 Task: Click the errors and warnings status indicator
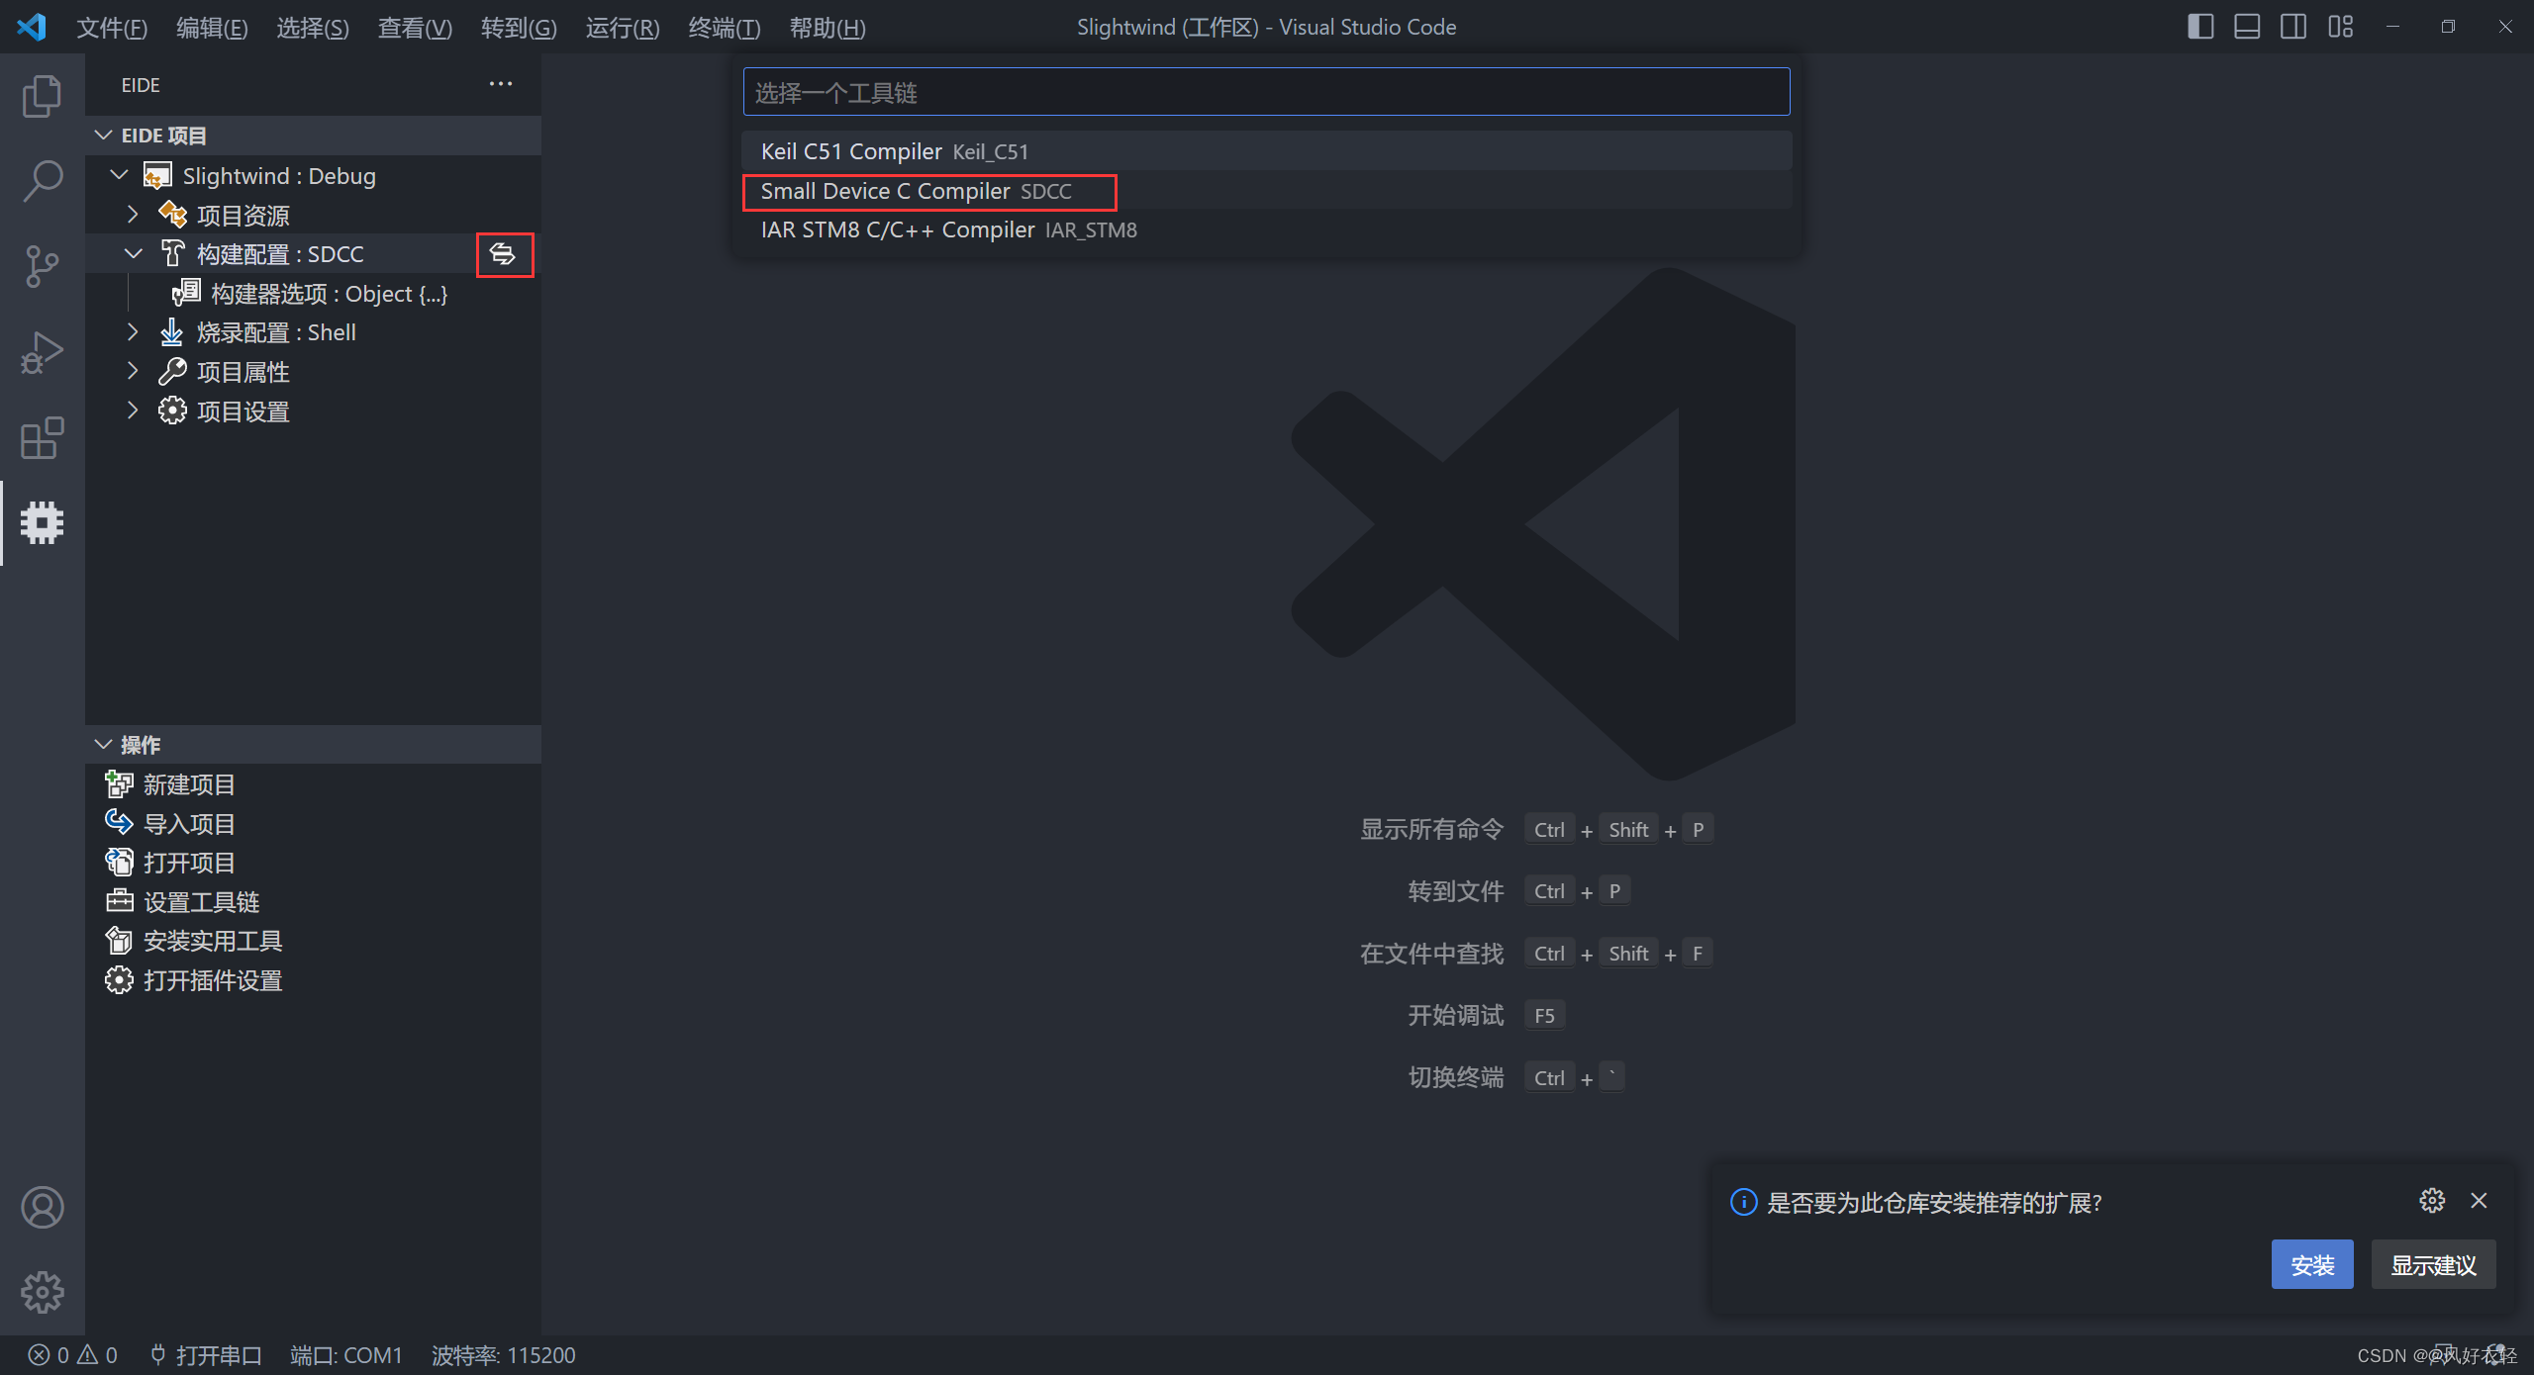(72, 1355)
